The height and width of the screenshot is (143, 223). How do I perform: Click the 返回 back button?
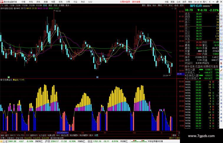tap(182, 5)
